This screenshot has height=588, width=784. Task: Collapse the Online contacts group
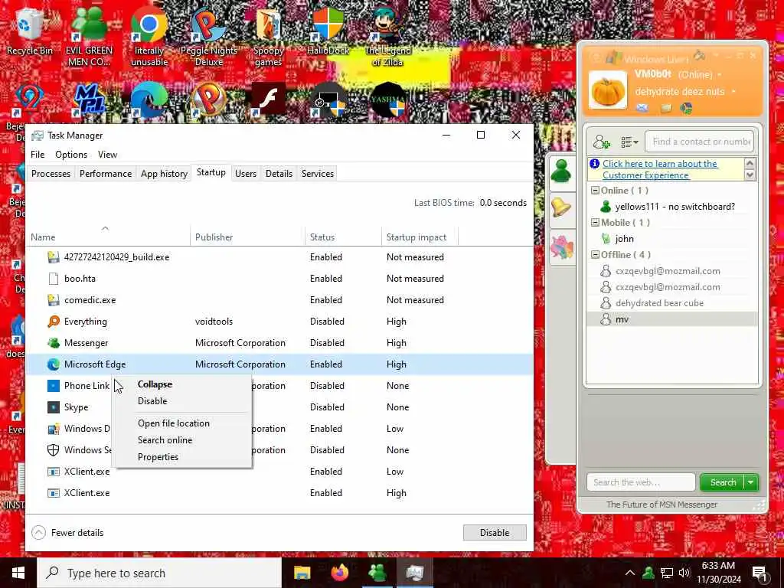click(x=595, y=191)
